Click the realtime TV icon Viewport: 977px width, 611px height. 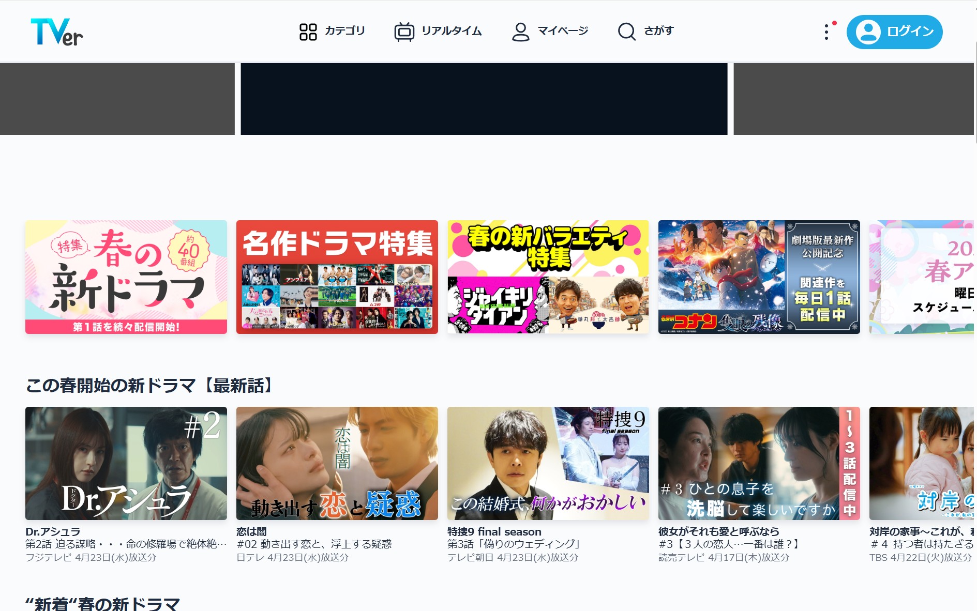[404, 32]
